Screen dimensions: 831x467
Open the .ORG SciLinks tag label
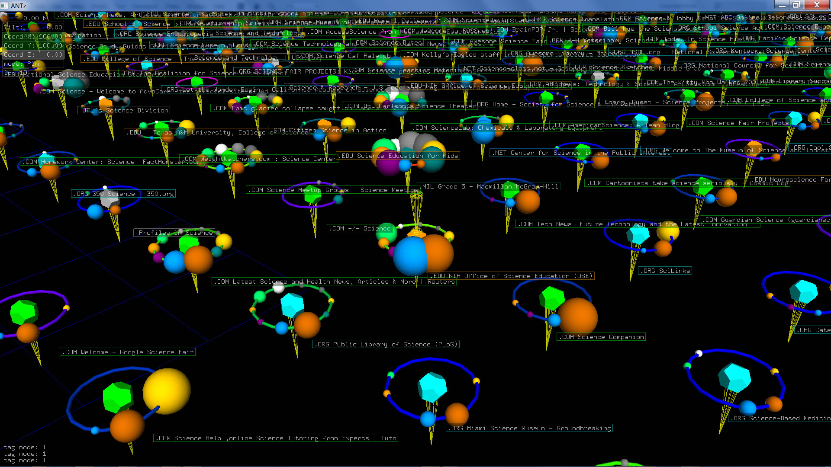(665, 271)
